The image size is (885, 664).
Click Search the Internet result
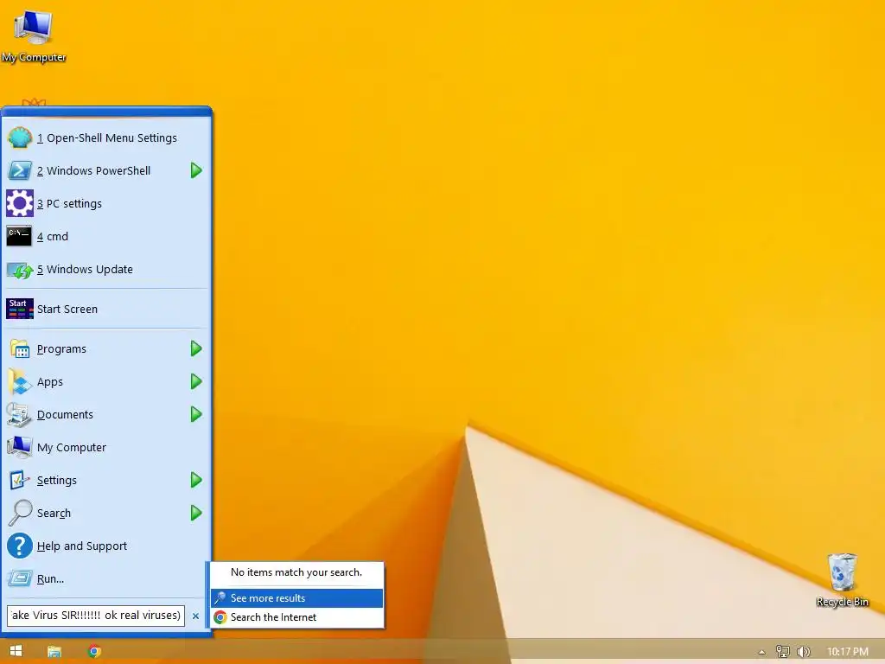click(x=297, y=617)
